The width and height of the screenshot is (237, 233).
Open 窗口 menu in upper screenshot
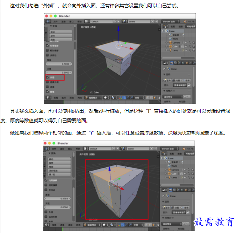(71, 21)
